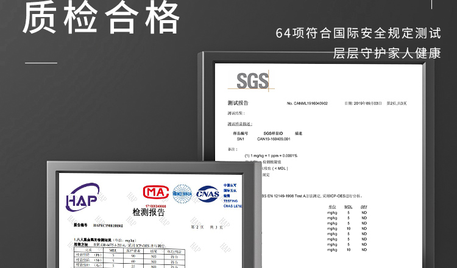Click the (Pb) row in HAP table
Screen dimensions: 457x268
click(129, 255)
